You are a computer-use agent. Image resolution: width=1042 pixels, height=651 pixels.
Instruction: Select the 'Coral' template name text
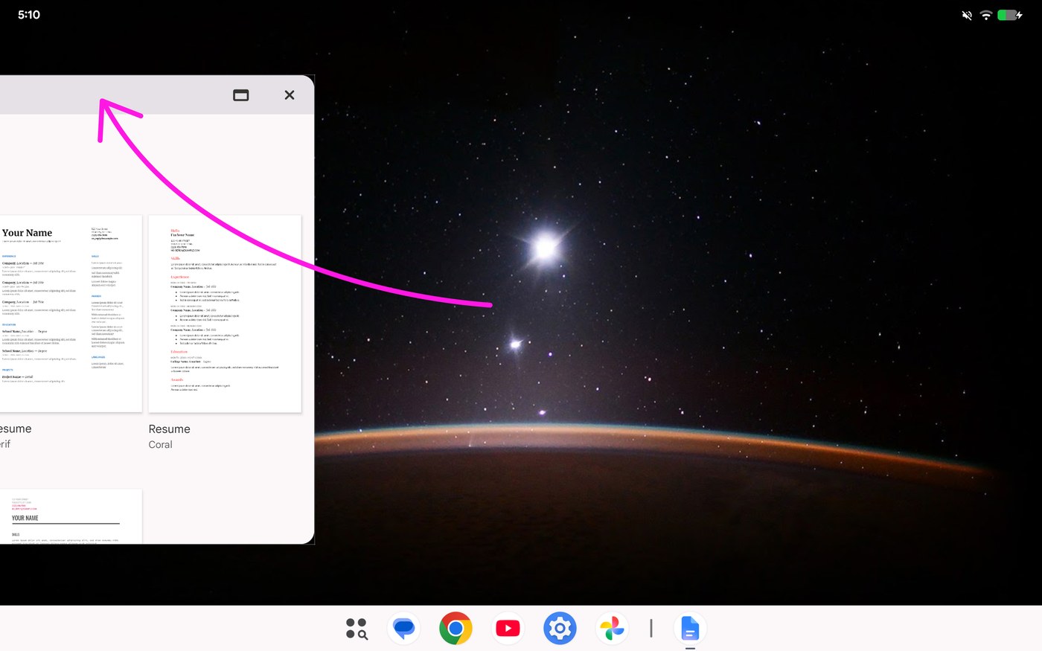pos(160,445)
